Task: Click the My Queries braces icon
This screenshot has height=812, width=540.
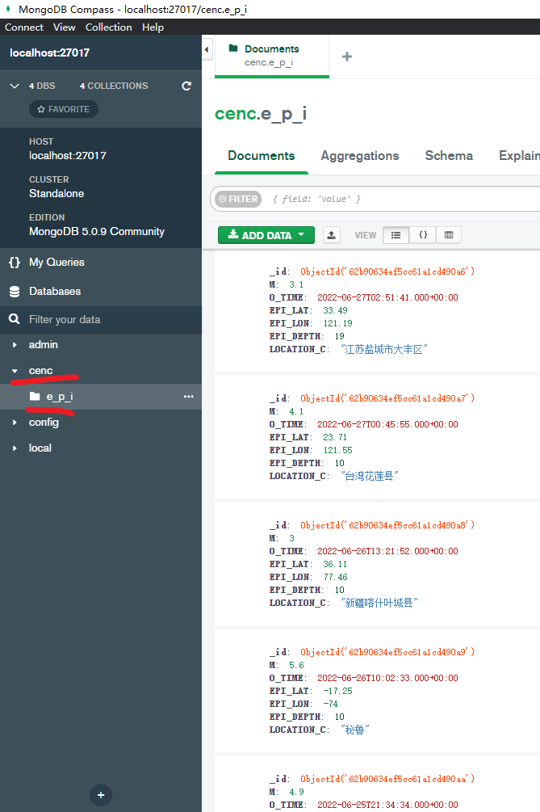Action: (15, 263)
